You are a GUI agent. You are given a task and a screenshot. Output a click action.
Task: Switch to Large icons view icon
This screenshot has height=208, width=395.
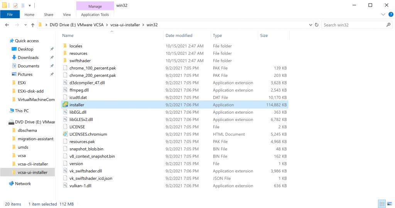[390, 204]
